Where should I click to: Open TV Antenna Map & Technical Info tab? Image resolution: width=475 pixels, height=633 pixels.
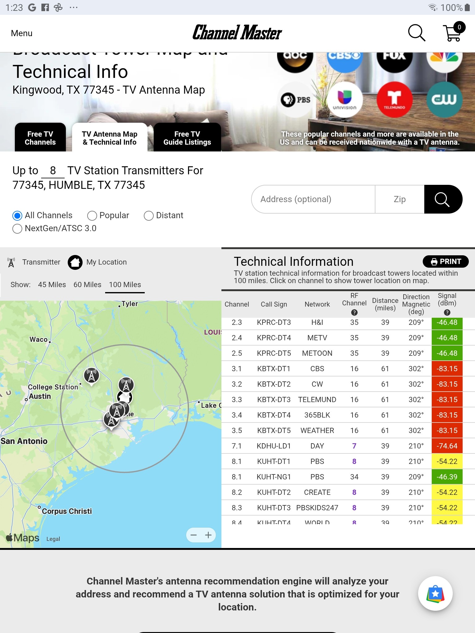[109, 138]
